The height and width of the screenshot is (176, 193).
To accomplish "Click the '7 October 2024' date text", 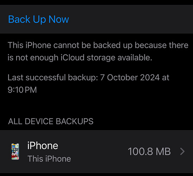I will [x=130, y=77].
